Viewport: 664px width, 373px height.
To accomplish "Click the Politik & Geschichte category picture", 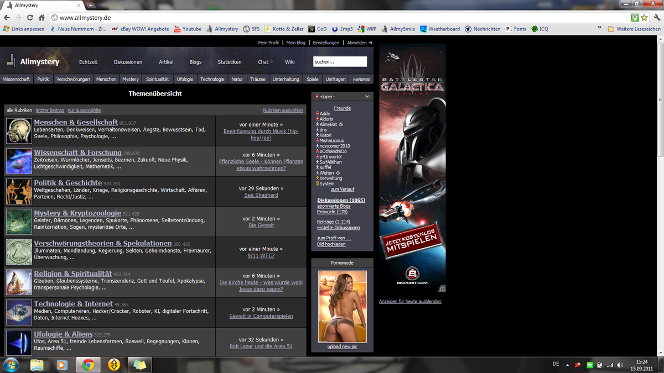I will pyautogui.click(x=19, y=191).
